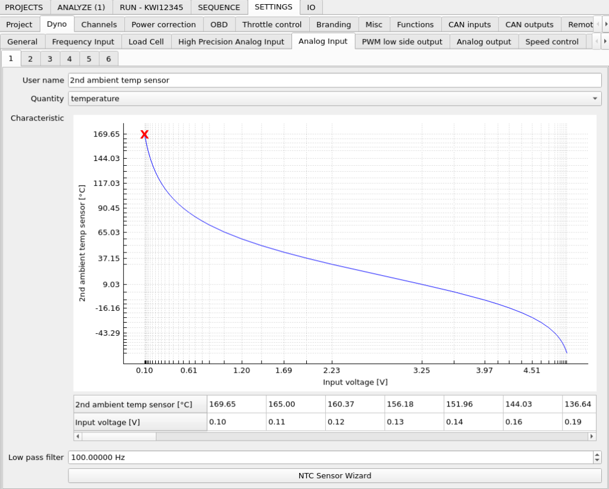609x489 pixels.
Task: Click the left scroll arrow of the Dyno tab row
Action: [598, 24]
